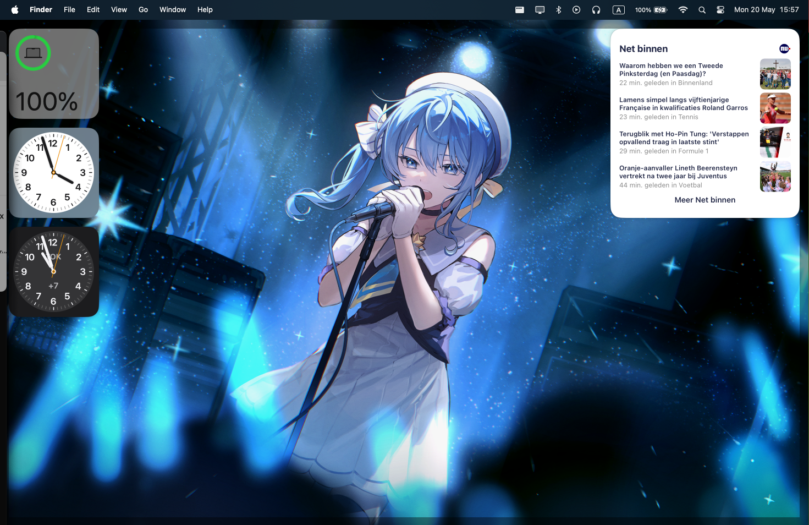Open article 'Waarom hebben we een Tweede Pinksterdag'
The width and height of the screenshot is (809, 525).
coord(671,69)
